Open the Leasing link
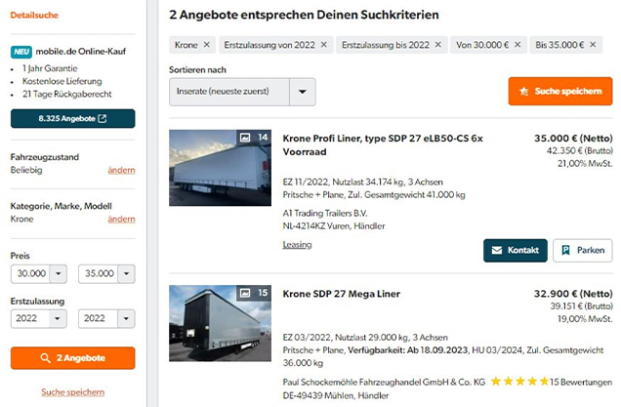 pyautogui.click(x=297, y=245)
